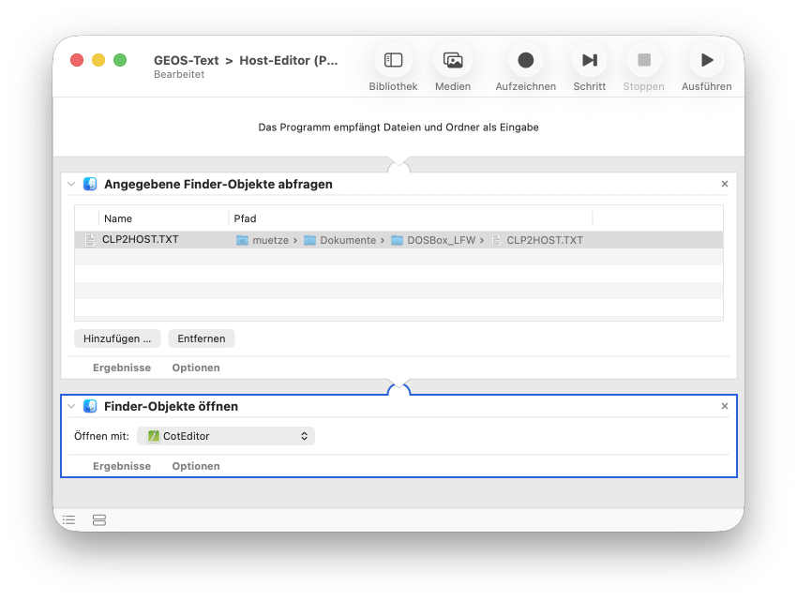Open the Bibliothek sidebar panel
The image size is (797, 601).
tap(393, 61)
